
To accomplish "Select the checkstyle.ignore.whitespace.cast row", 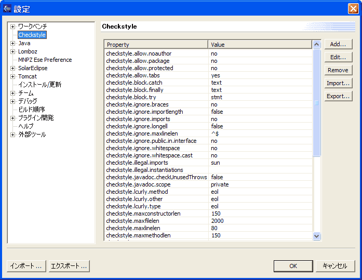I will [208, 155].
